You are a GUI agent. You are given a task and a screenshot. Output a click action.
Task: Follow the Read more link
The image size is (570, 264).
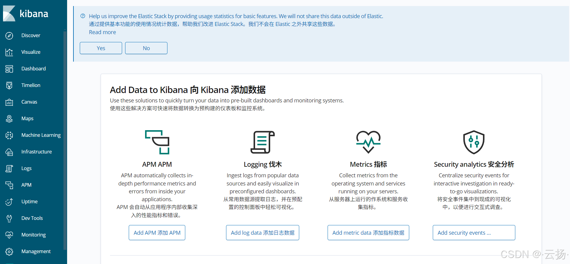(102, 32)
